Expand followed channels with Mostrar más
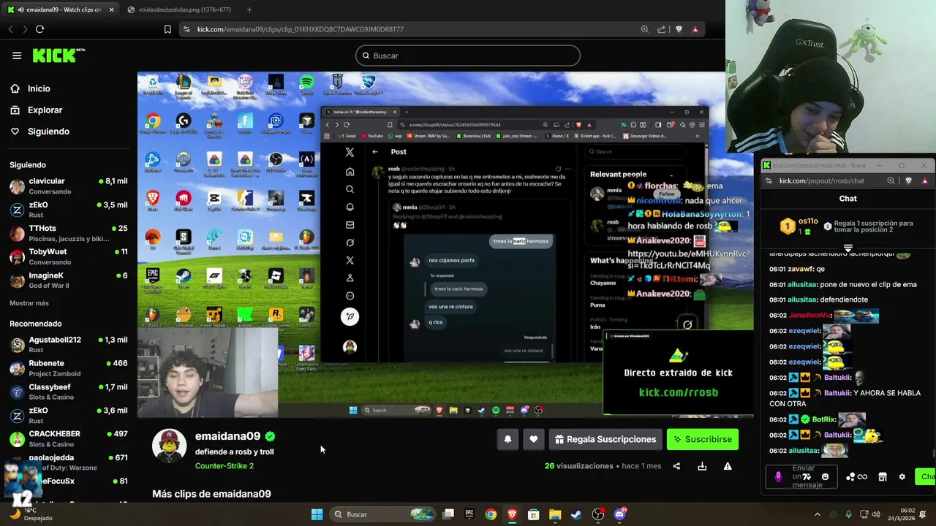The height and width of the screenshot is (526, 936). [x=29, y=303]
